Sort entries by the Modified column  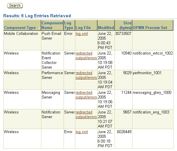pos(106,28)
